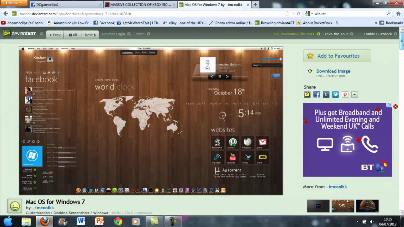Click Take the Tour link
The width and height of the screenshot is (404, 227).
click(x=338, y=34)
